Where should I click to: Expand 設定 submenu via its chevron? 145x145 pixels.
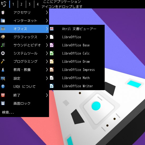click(x=47, y=78)
